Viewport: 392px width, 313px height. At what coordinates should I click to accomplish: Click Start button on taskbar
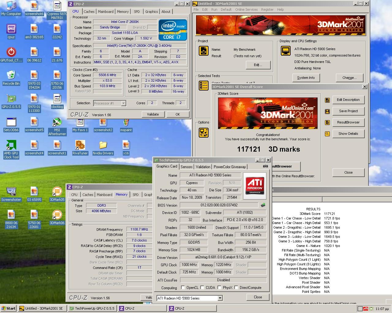point(9,308)
